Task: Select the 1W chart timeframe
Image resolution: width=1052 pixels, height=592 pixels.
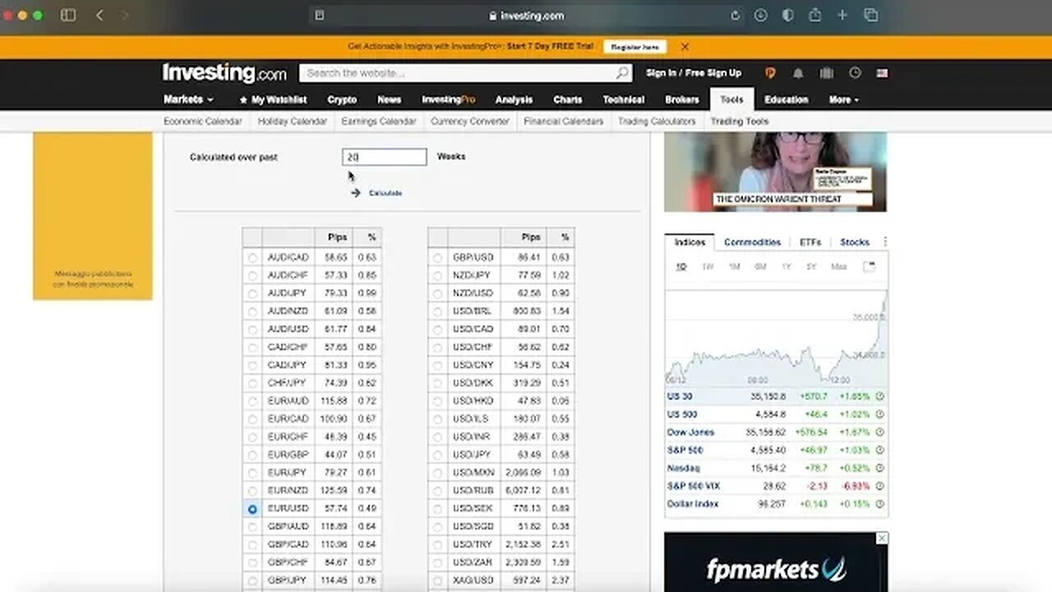Action: coord(708,266)
